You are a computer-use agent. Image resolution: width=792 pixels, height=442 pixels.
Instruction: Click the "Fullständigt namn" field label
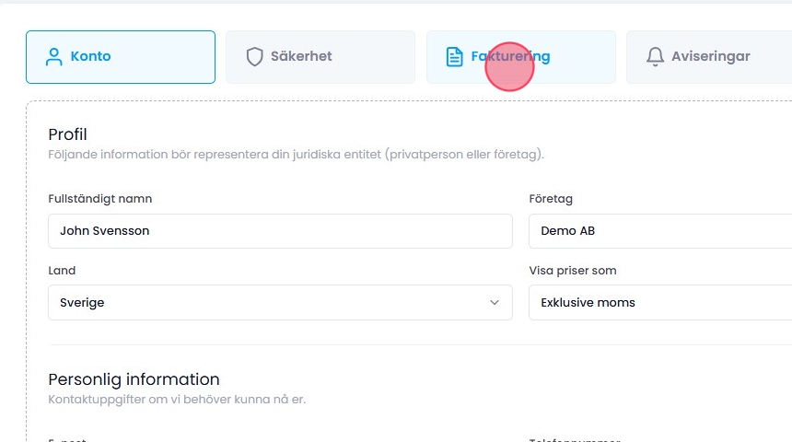point(100,199)
